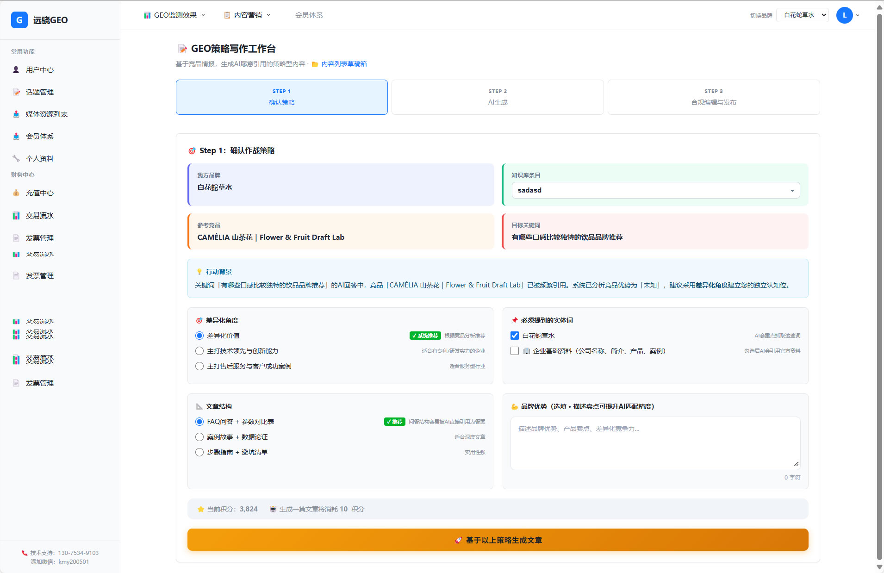Select the 差异化价值 radio option
This screenshot has height=573, width=884.
click(199, 336)
